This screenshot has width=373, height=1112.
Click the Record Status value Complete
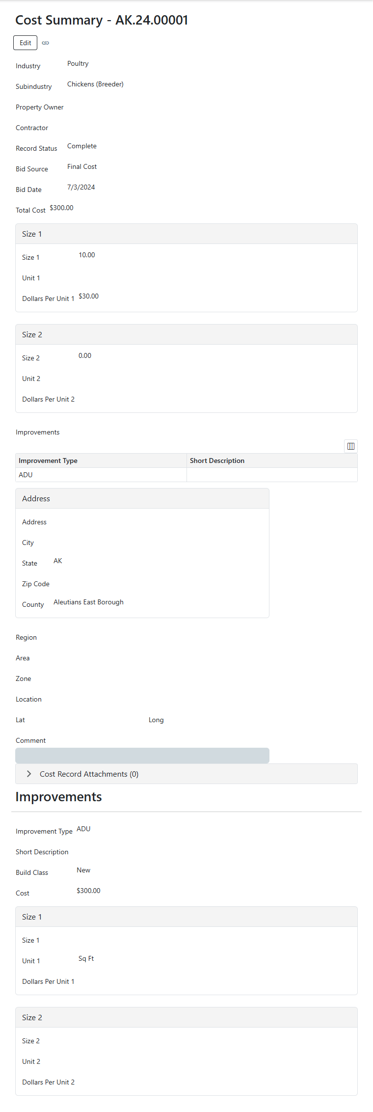pyautogui.click(x=82, y=146)
